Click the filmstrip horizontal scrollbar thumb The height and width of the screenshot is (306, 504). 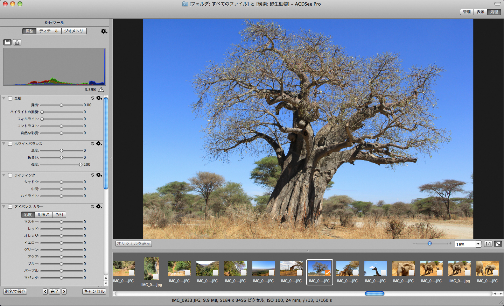(374, 294)
